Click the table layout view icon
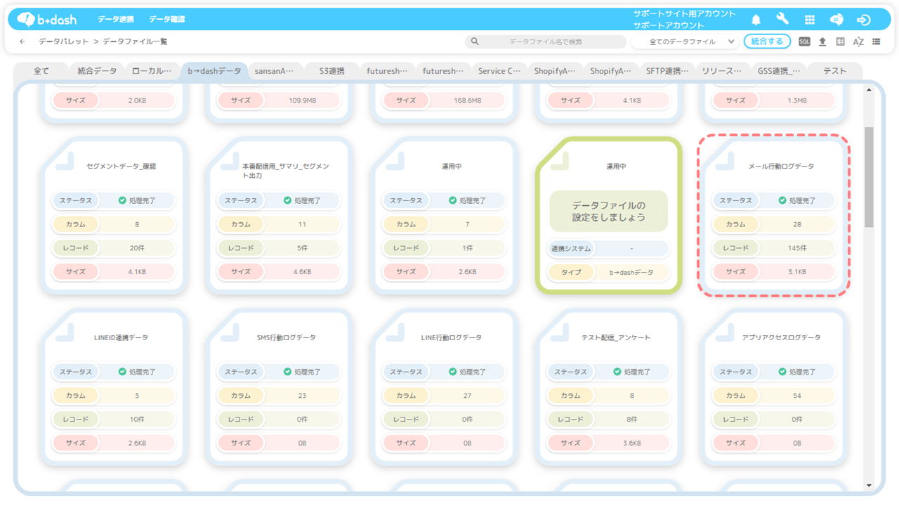Viewport: 899px width, 506px height. pos(841,41)
